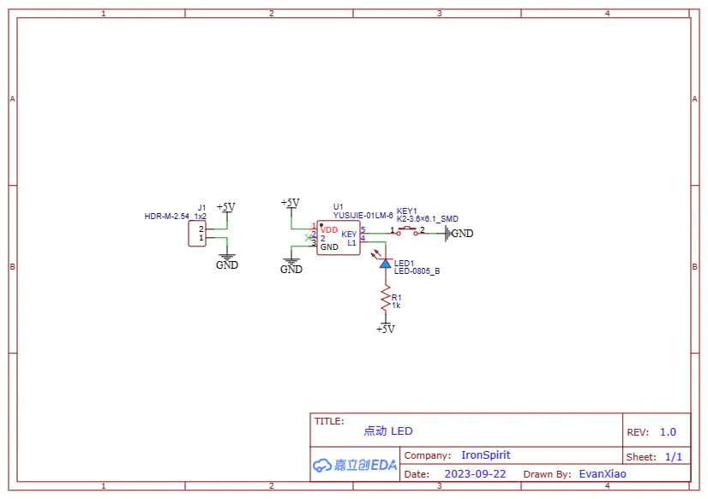
Task: Click the J1 header connector symbol
Action: point(197,234)
